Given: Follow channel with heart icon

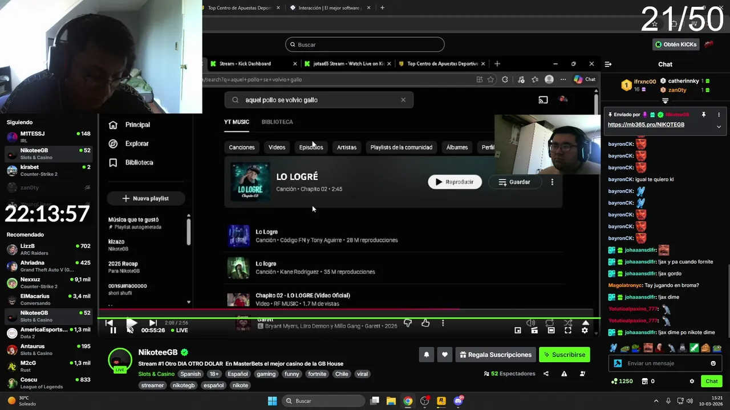Looking at the screenshot, I should [445, 355].
